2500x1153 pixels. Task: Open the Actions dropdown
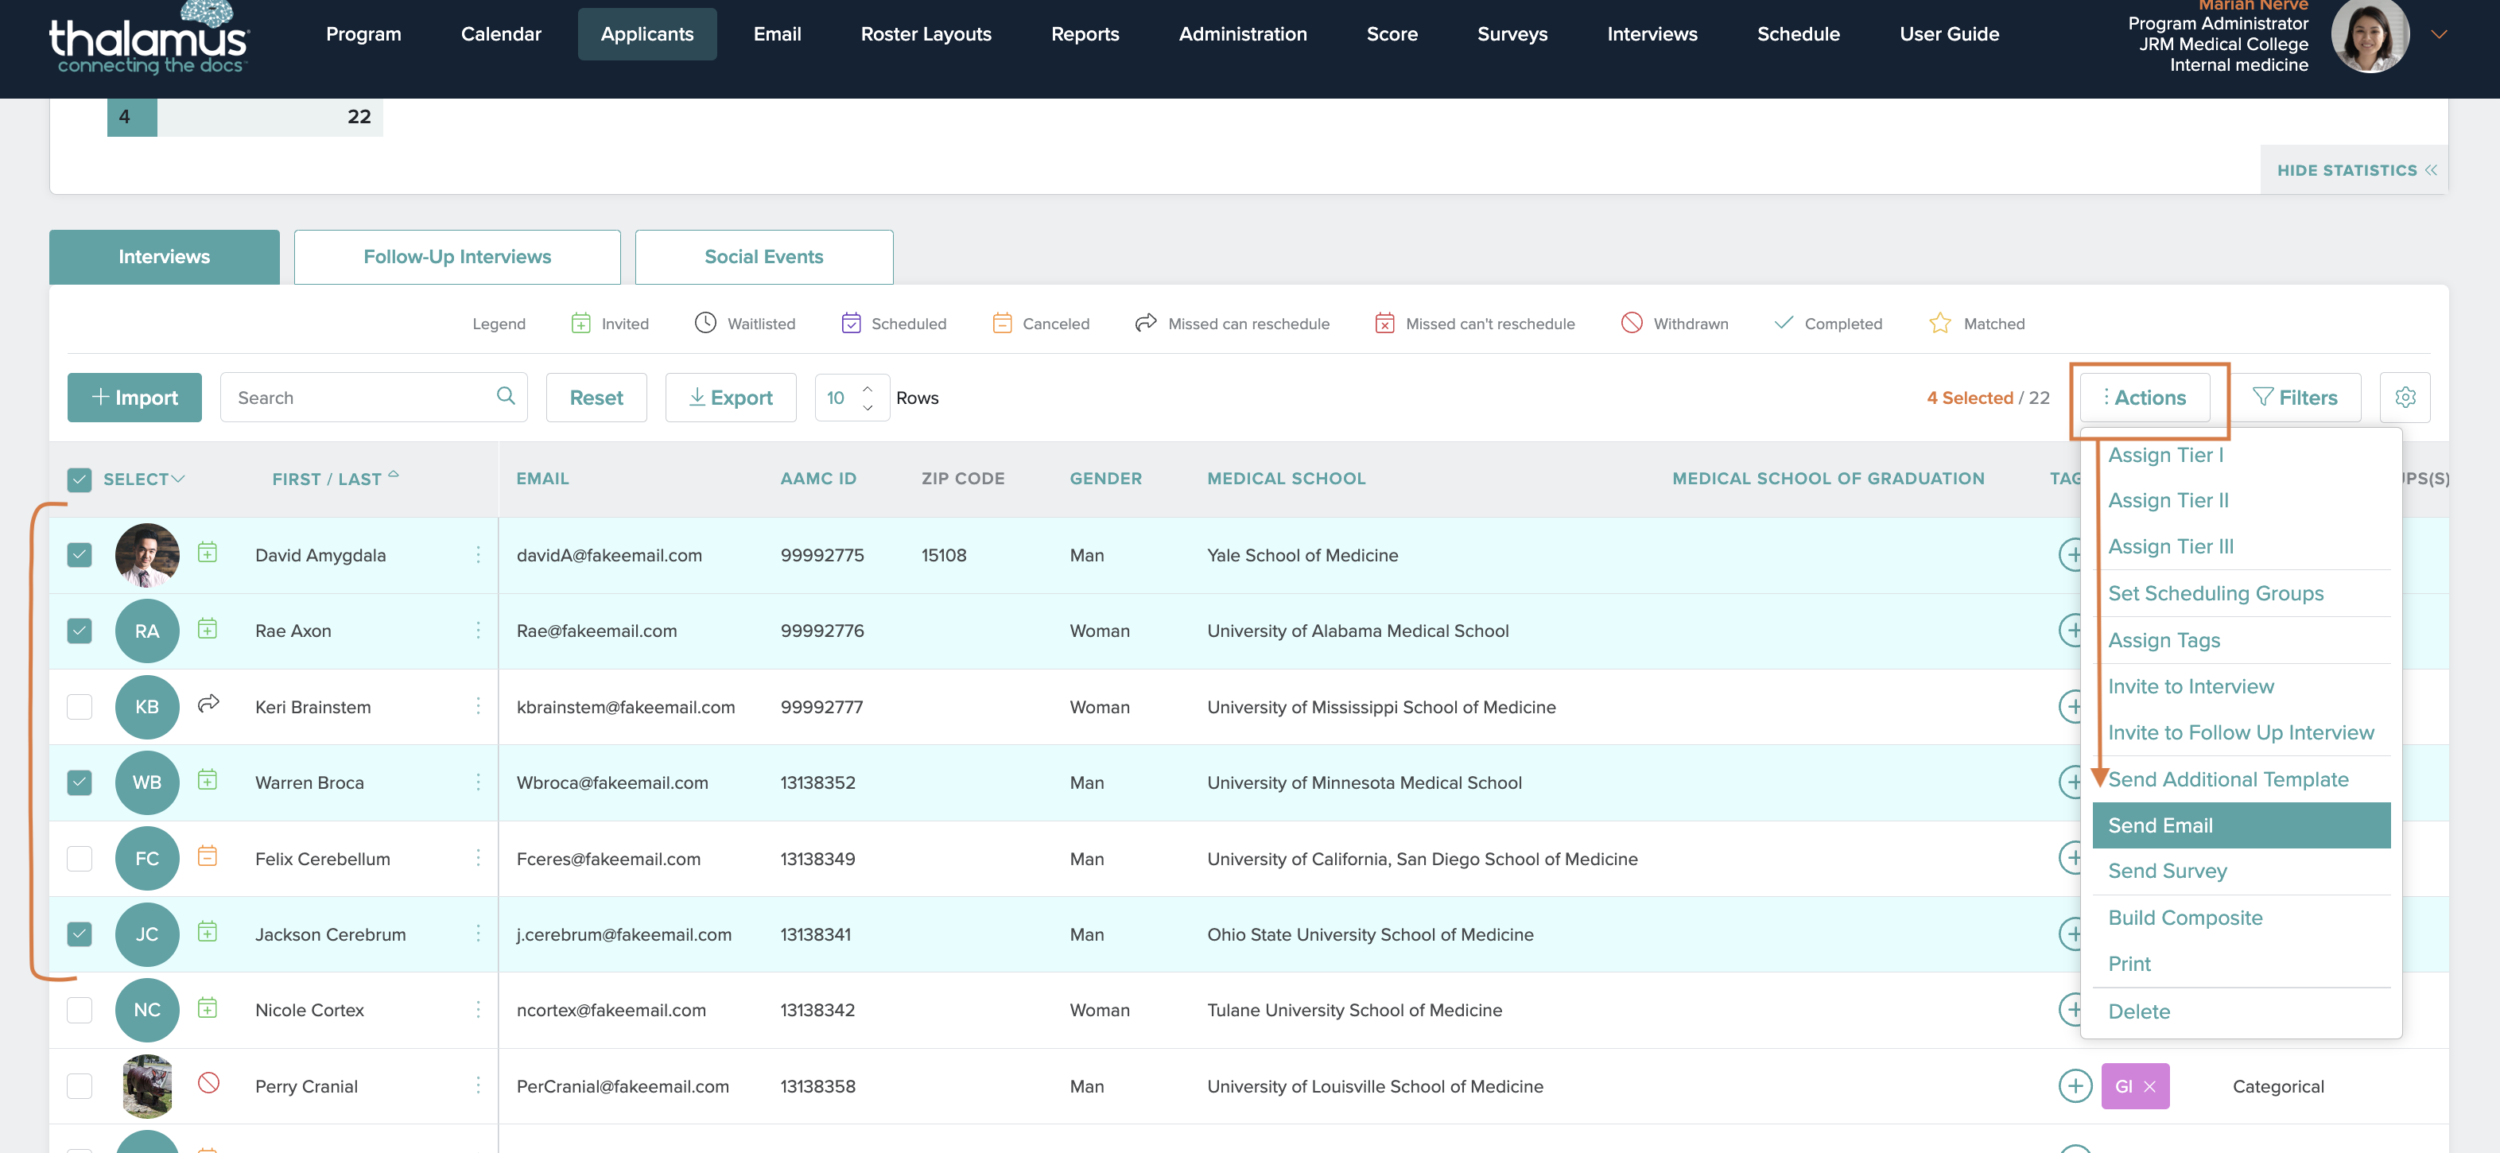click(x=2145, y=397)
